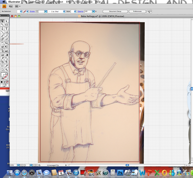Select the Zoom magnifier tool
Image resolution: width=193 pixels, height=178 pixels.
7,70
